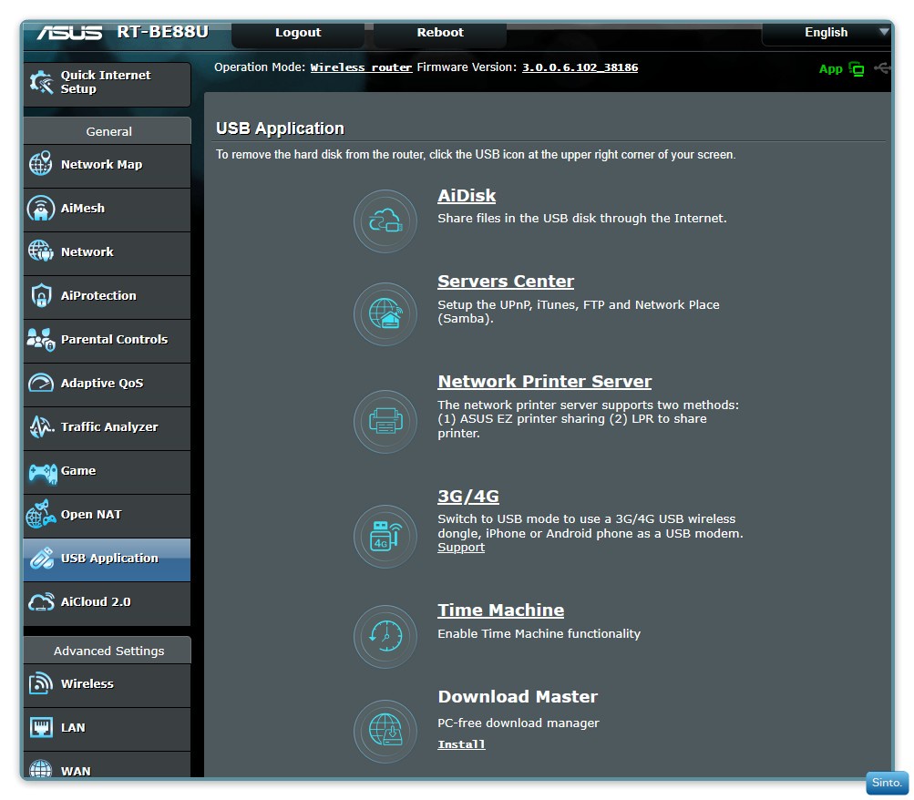The image size is (914, 800).
Task: Click the USB Application plug icon
Action: point(42,559)
